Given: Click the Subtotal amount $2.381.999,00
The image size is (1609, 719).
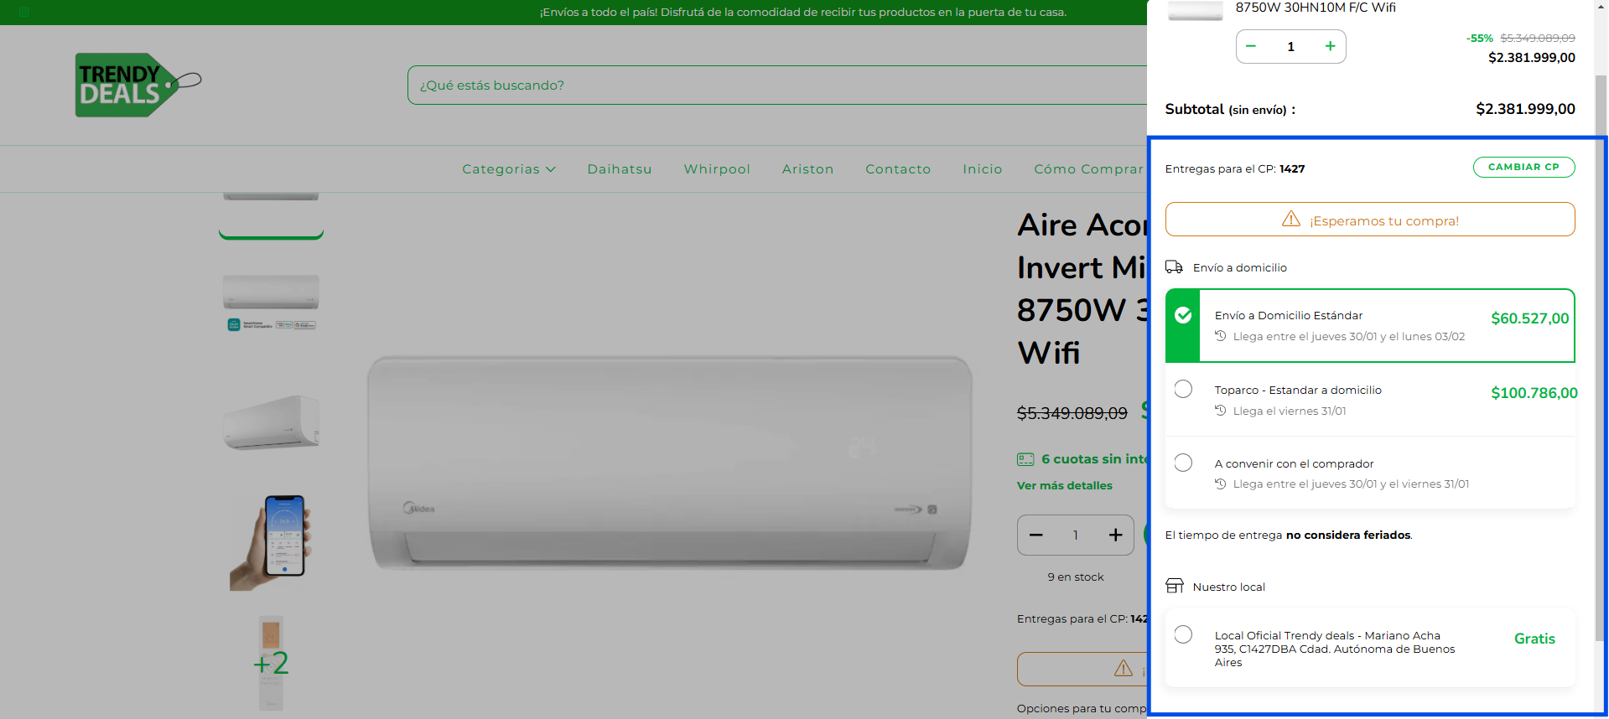Looking at the screenshot, I should click(1525, 109).
